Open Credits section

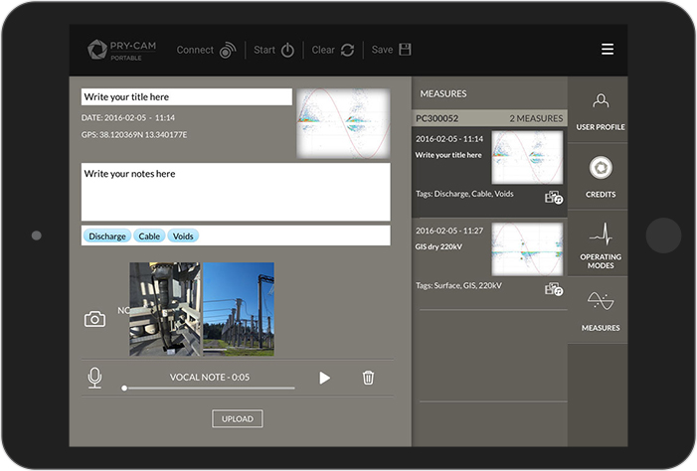(x=601, y=177)
